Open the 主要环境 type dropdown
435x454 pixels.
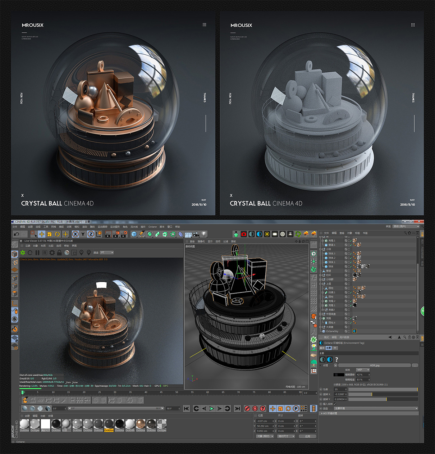pos(376,408)
